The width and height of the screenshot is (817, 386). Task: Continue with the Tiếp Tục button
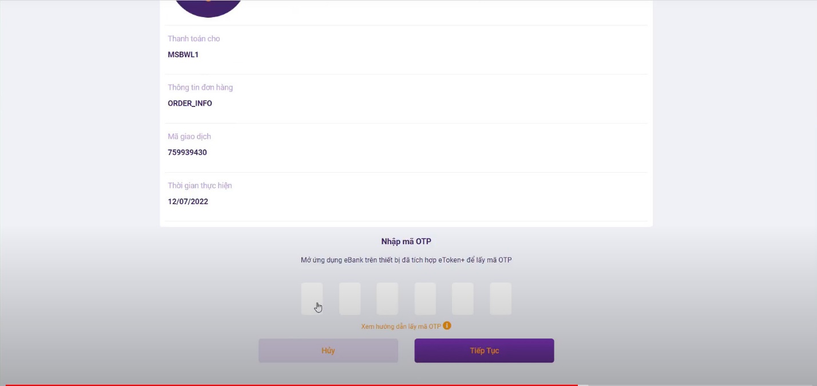(x=484, y=351)
